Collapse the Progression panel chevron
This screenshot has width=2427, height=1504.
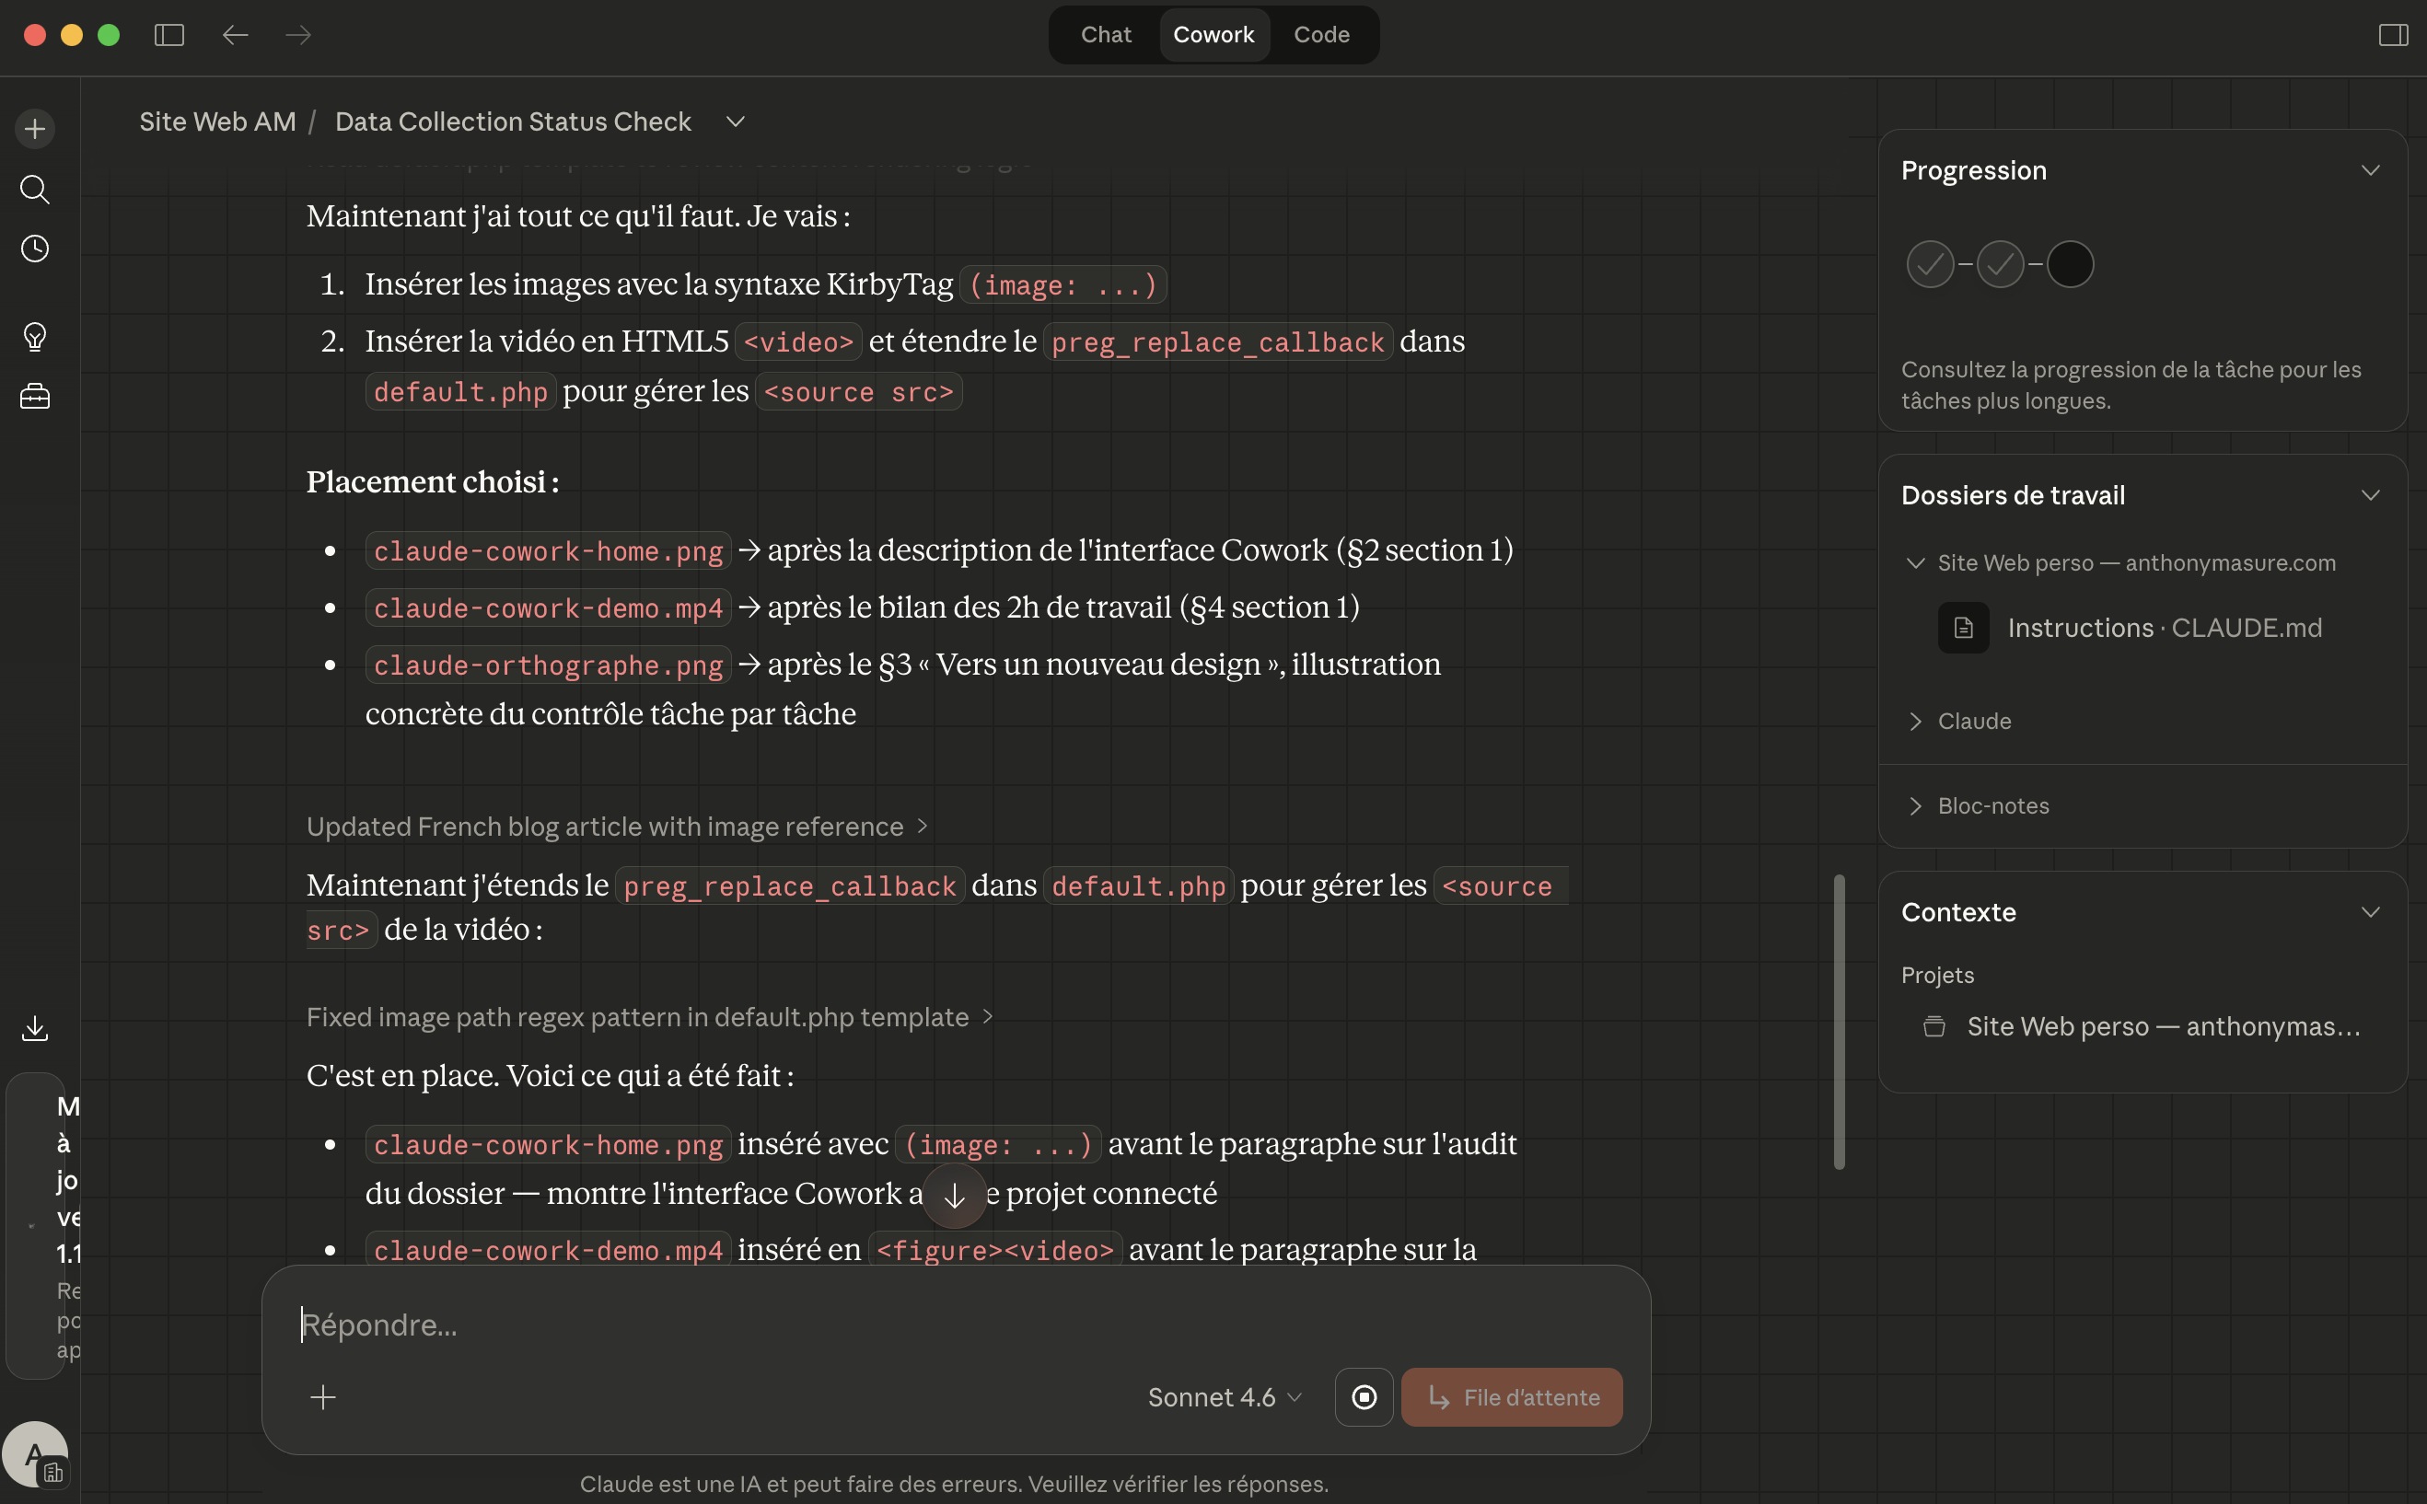(2370, 170)
